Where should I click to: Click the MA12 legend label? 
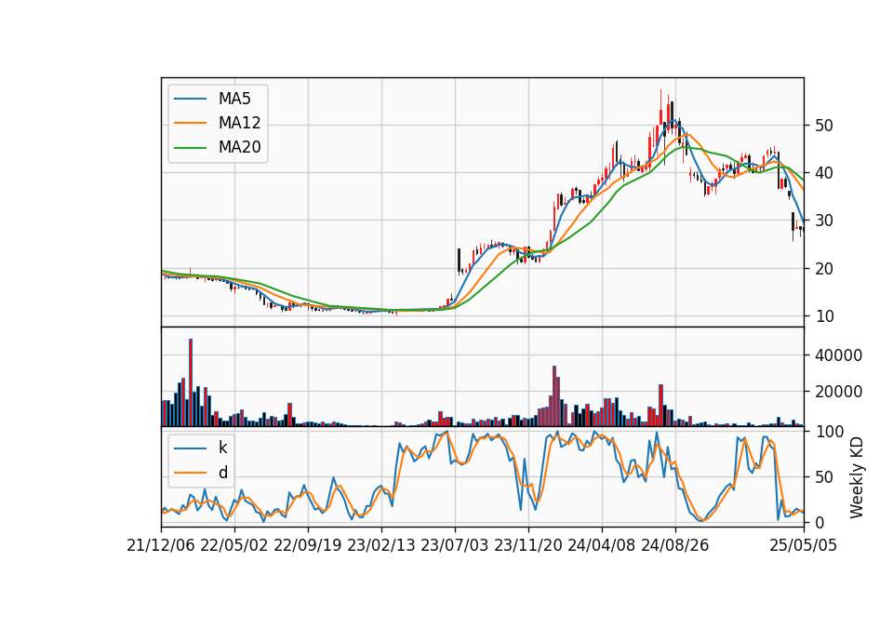239,123
